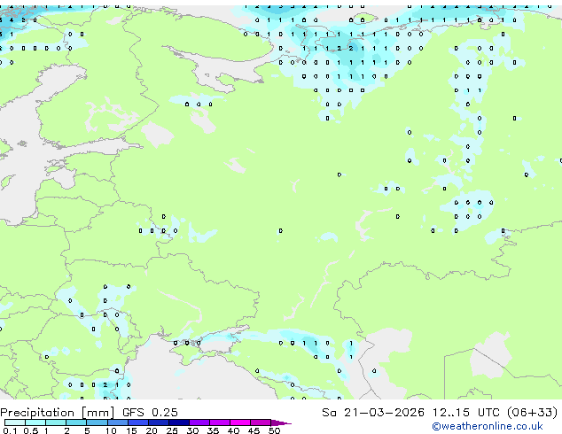Pick the 25–30 mm dark blue swatch
Screen dimensions: 562x434
coord(179,422)
